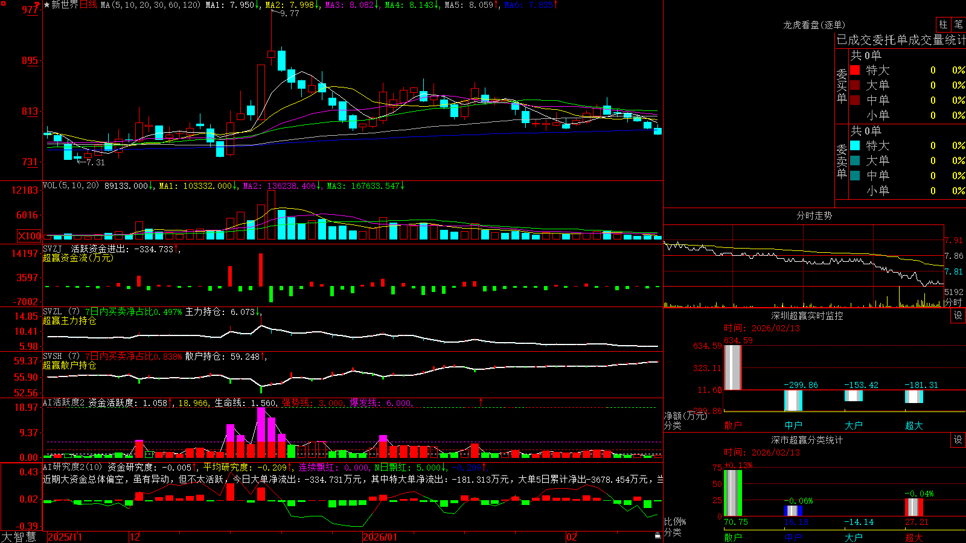The height and width of the screenshot is (543, 966).
Task: Click the red arrow marker in AI活跃度 chart
Action: [x=481, y=402]
